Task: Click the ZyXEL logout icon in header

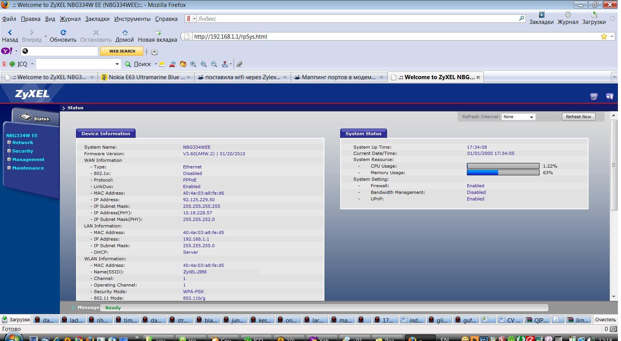Action: pyautogui.click(x=609, y=97)
